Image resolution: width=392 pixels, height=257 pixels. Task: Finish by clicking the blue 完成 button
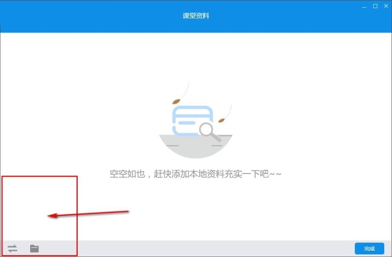tap(369, 248)
